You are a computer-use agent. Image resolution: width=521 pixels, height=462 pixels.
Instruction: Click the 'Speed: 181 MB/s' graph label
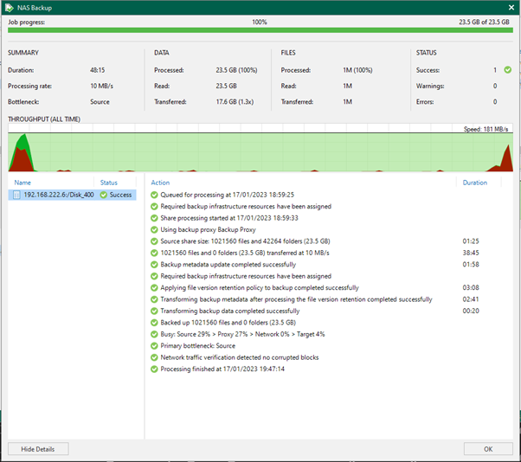pyautogui.click(x=486, y=129)
